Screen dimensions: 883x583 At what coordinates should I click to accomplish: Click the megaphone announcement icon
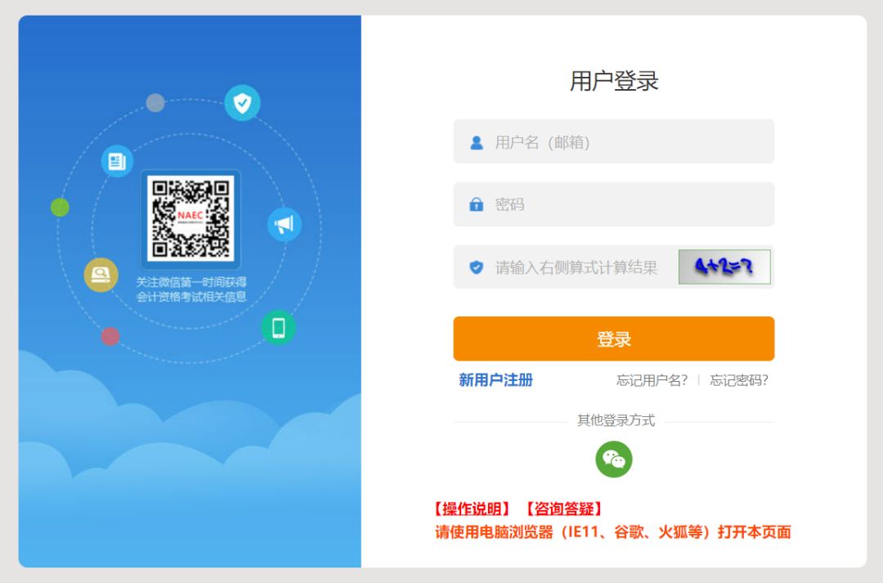284,224
